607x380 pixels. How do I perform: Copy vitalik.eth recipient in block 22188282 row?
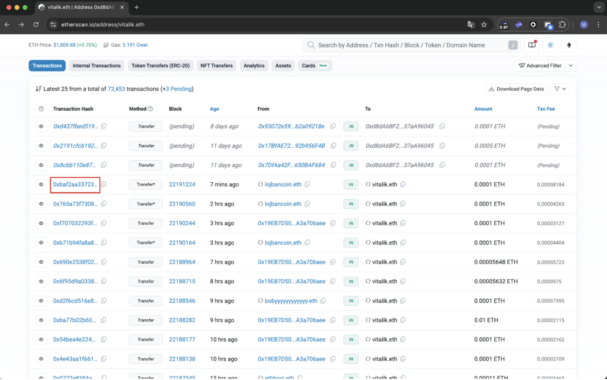coord(403,320)
